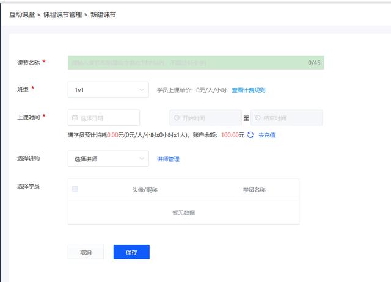Click the 新建课节 breadcrumb item
Viewport: 391px width, 282px height.
(x=103, y=15)
